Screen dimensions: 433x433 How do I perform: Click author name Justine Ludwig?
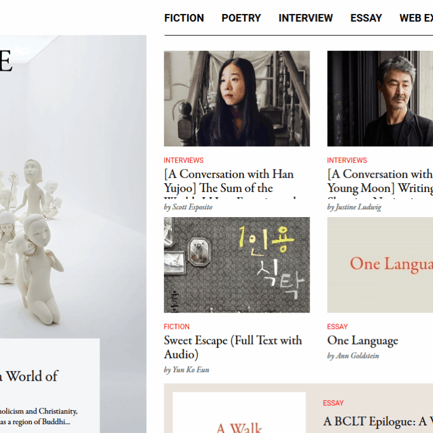coord(354,207)
